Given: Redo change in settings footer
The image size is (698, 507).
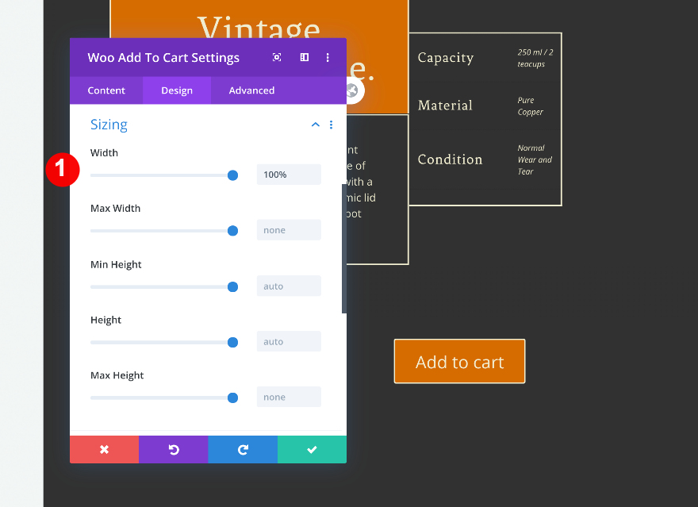Looking at the screenshot, I should coord(243,449).
